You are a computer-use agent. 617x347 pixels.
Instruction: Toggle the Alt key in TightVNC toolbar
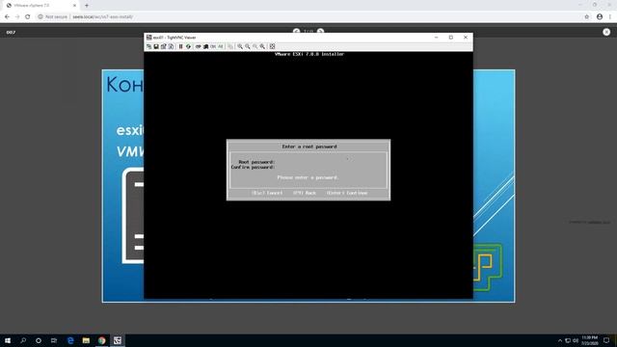tap(221, 46)
